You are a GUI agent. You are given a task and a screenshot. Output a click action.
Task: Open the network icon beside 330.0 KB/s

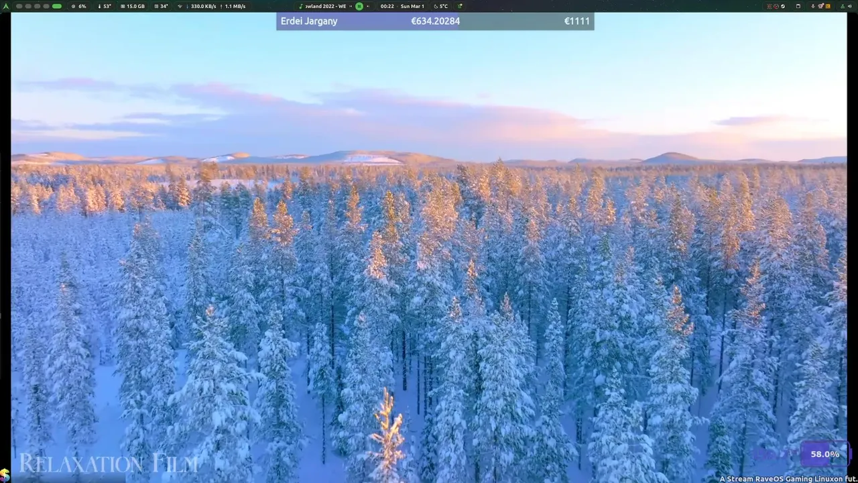pos(180,6)
